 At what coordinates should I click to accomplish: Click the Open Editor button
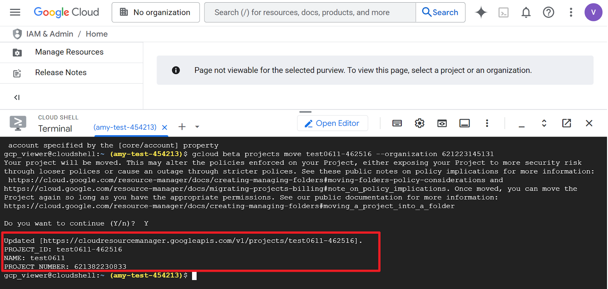[332, 123]
